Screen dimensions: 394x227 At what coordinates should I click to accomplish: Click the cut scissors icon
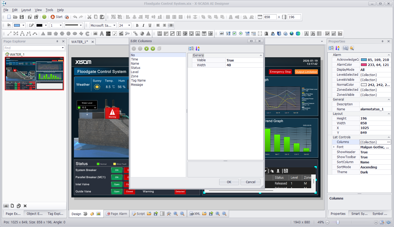[89, 17]
